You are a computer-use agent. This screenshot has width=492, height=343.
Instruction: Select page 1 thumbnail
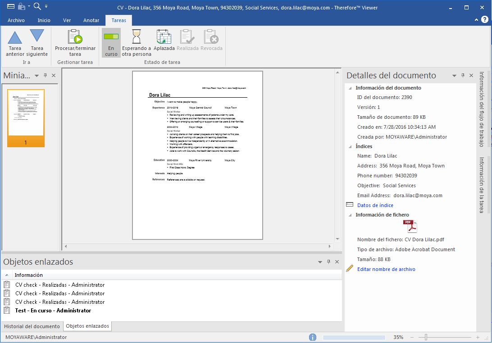click(x=26, y=118)
